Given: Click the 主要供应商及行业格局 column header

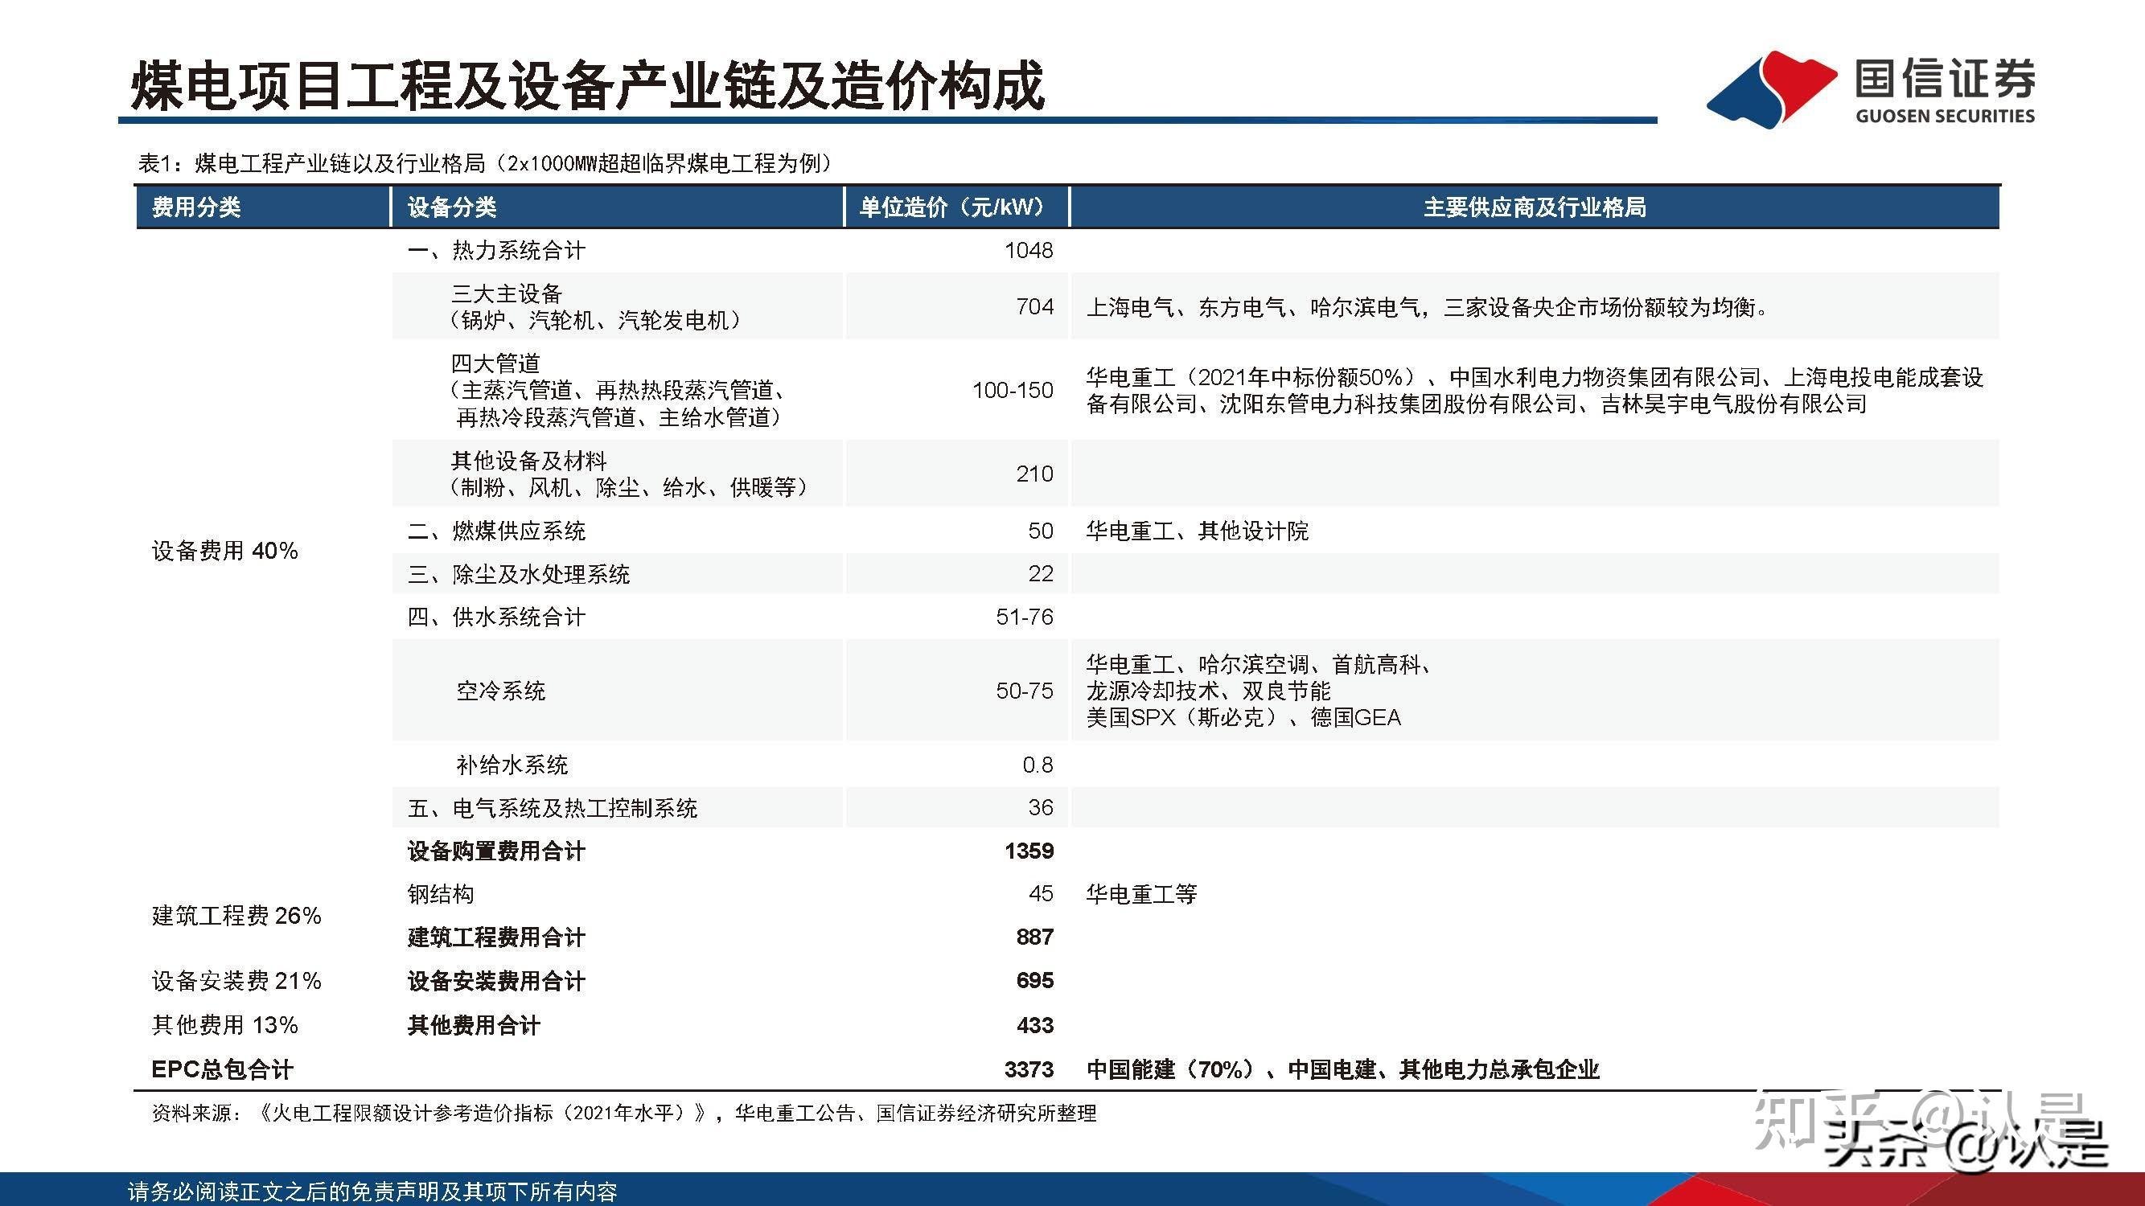Looking at the screenshot, I should 1535,207.
